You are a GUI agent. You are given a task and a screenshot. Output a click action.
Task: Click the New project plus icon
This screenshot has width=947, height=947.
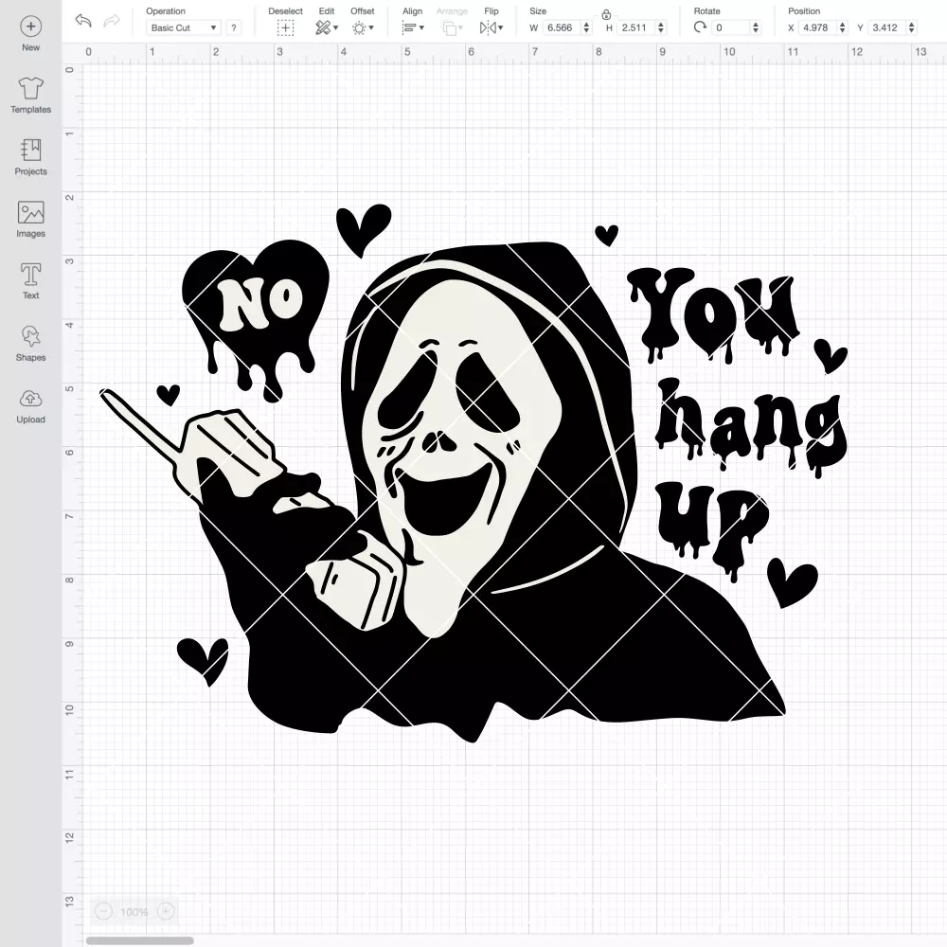click(x=31, y=27)
